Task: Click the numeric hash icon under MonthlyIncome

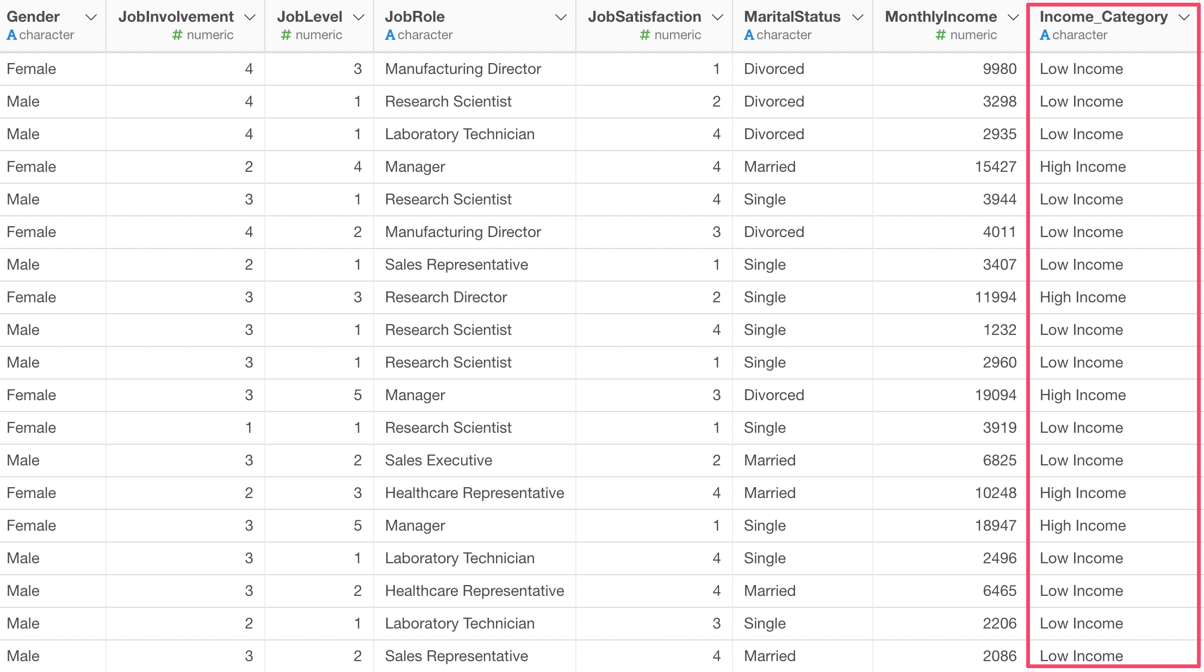Action: click(941, 35)
